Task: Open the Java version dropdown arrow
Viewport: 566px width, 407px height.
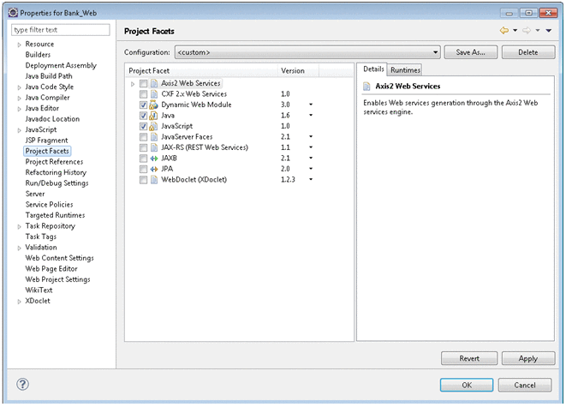Action: pyautogui.click(x=311, y=115)
